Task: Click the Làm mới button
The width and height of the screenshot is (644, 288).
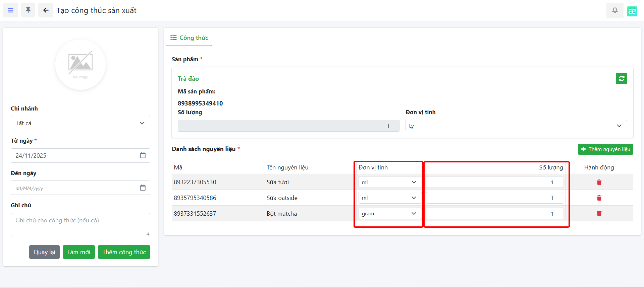Action: pyautogui.click(x=78, y=252)
